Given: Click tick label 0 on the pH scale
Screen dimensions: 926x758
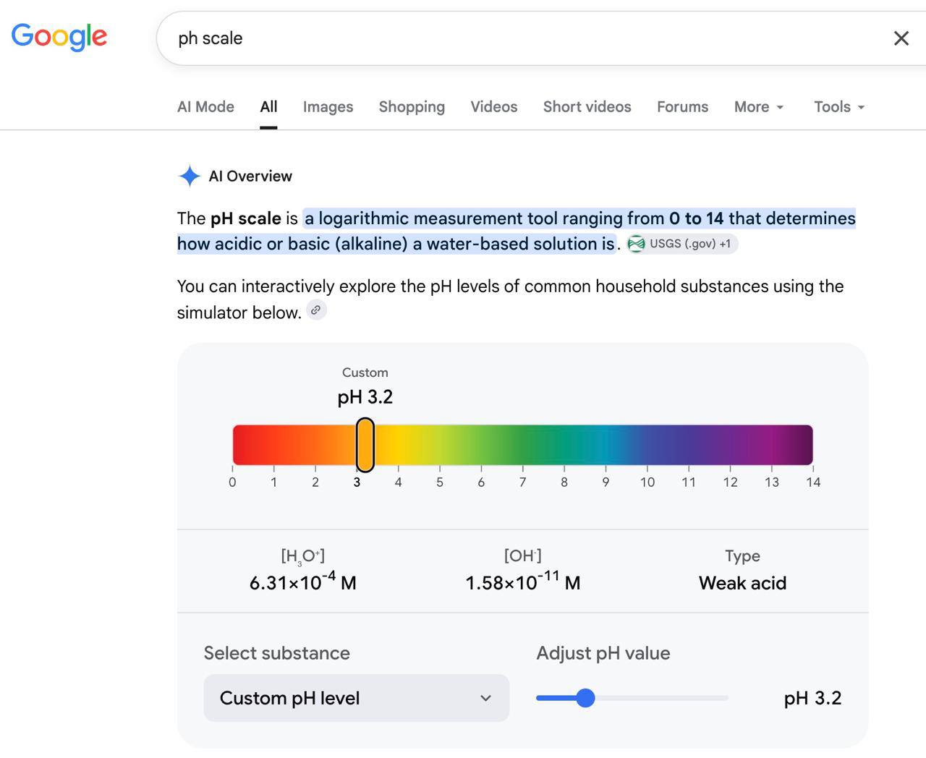Looking at the screenshot, I should click(232, 482).
